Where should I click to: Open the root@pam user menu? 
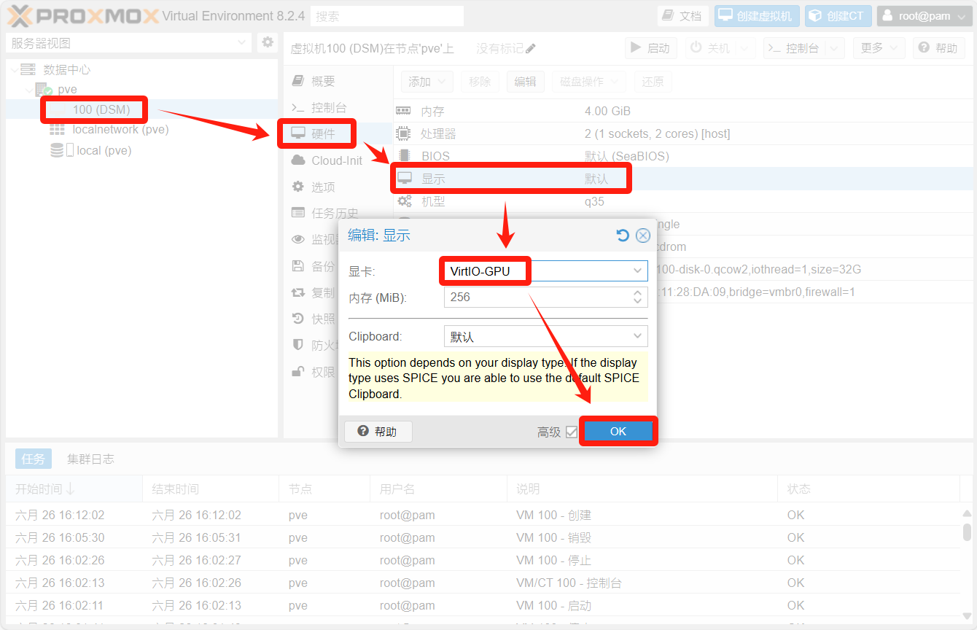(x=924, y=16)
